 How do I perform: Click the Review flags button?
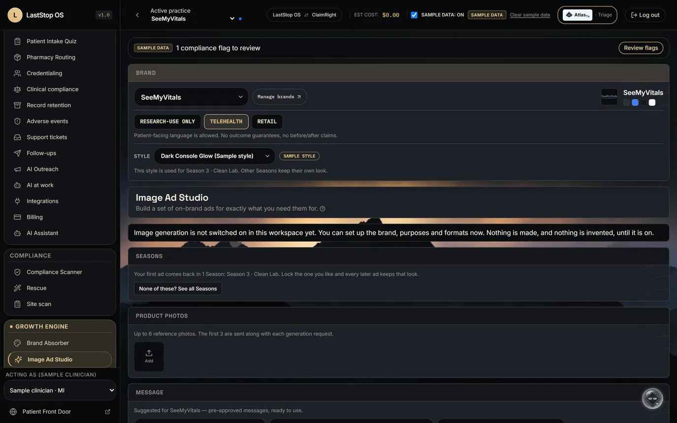[x=641, y=48]
